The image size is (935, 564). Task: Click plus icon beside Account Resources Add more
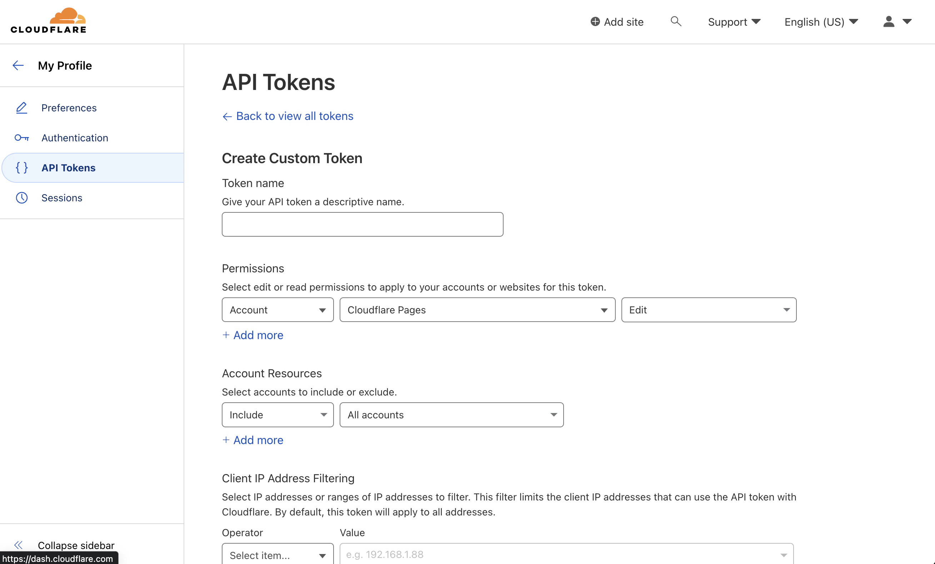pos(226,439)
